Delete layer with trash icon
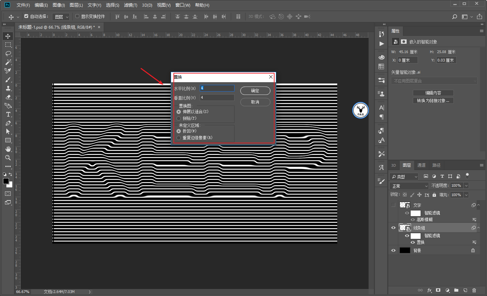Screen dimensions: 487x296 click(x=474, y=290)
